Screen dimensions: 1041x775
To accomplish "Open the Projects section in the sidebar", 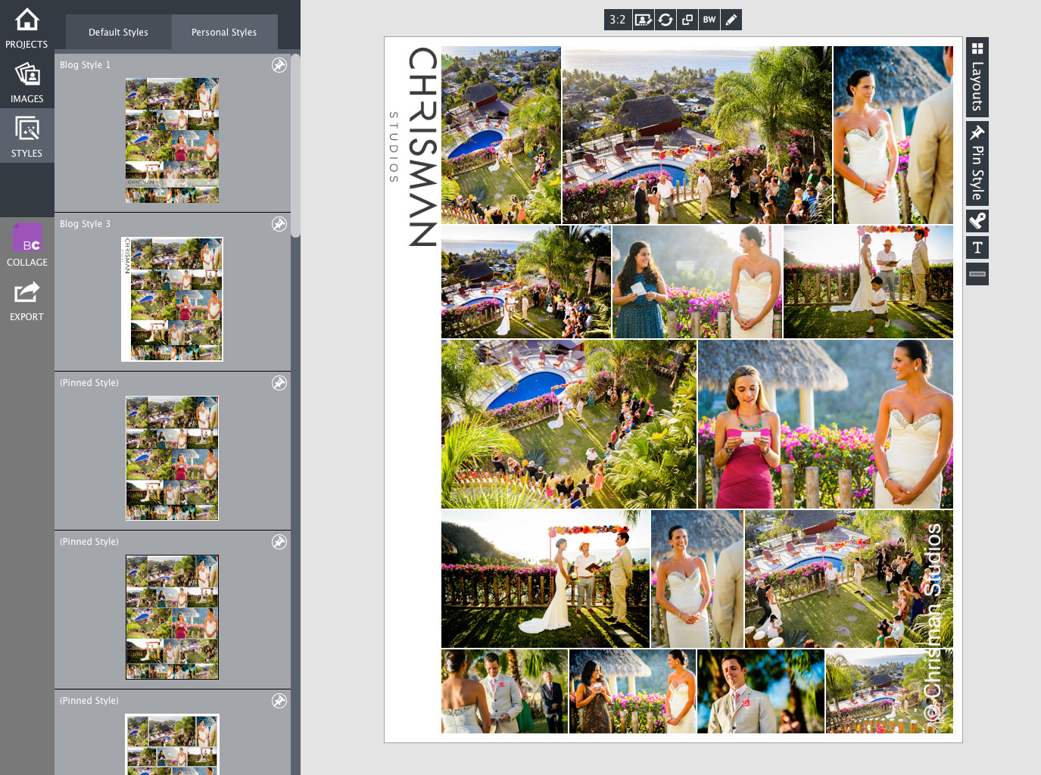I will pyautogui.click(x=26, y=27).
